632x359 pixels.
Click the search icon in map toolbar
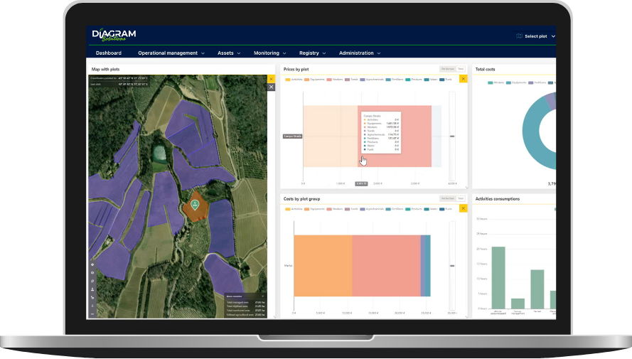pos(92,282)
